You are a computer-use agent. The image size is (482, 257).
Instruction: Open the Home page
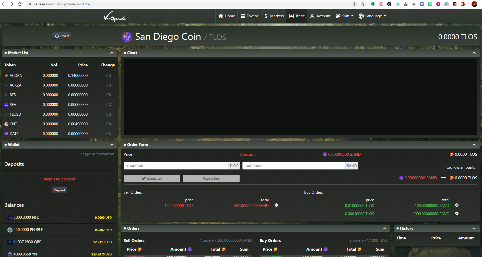227,16
